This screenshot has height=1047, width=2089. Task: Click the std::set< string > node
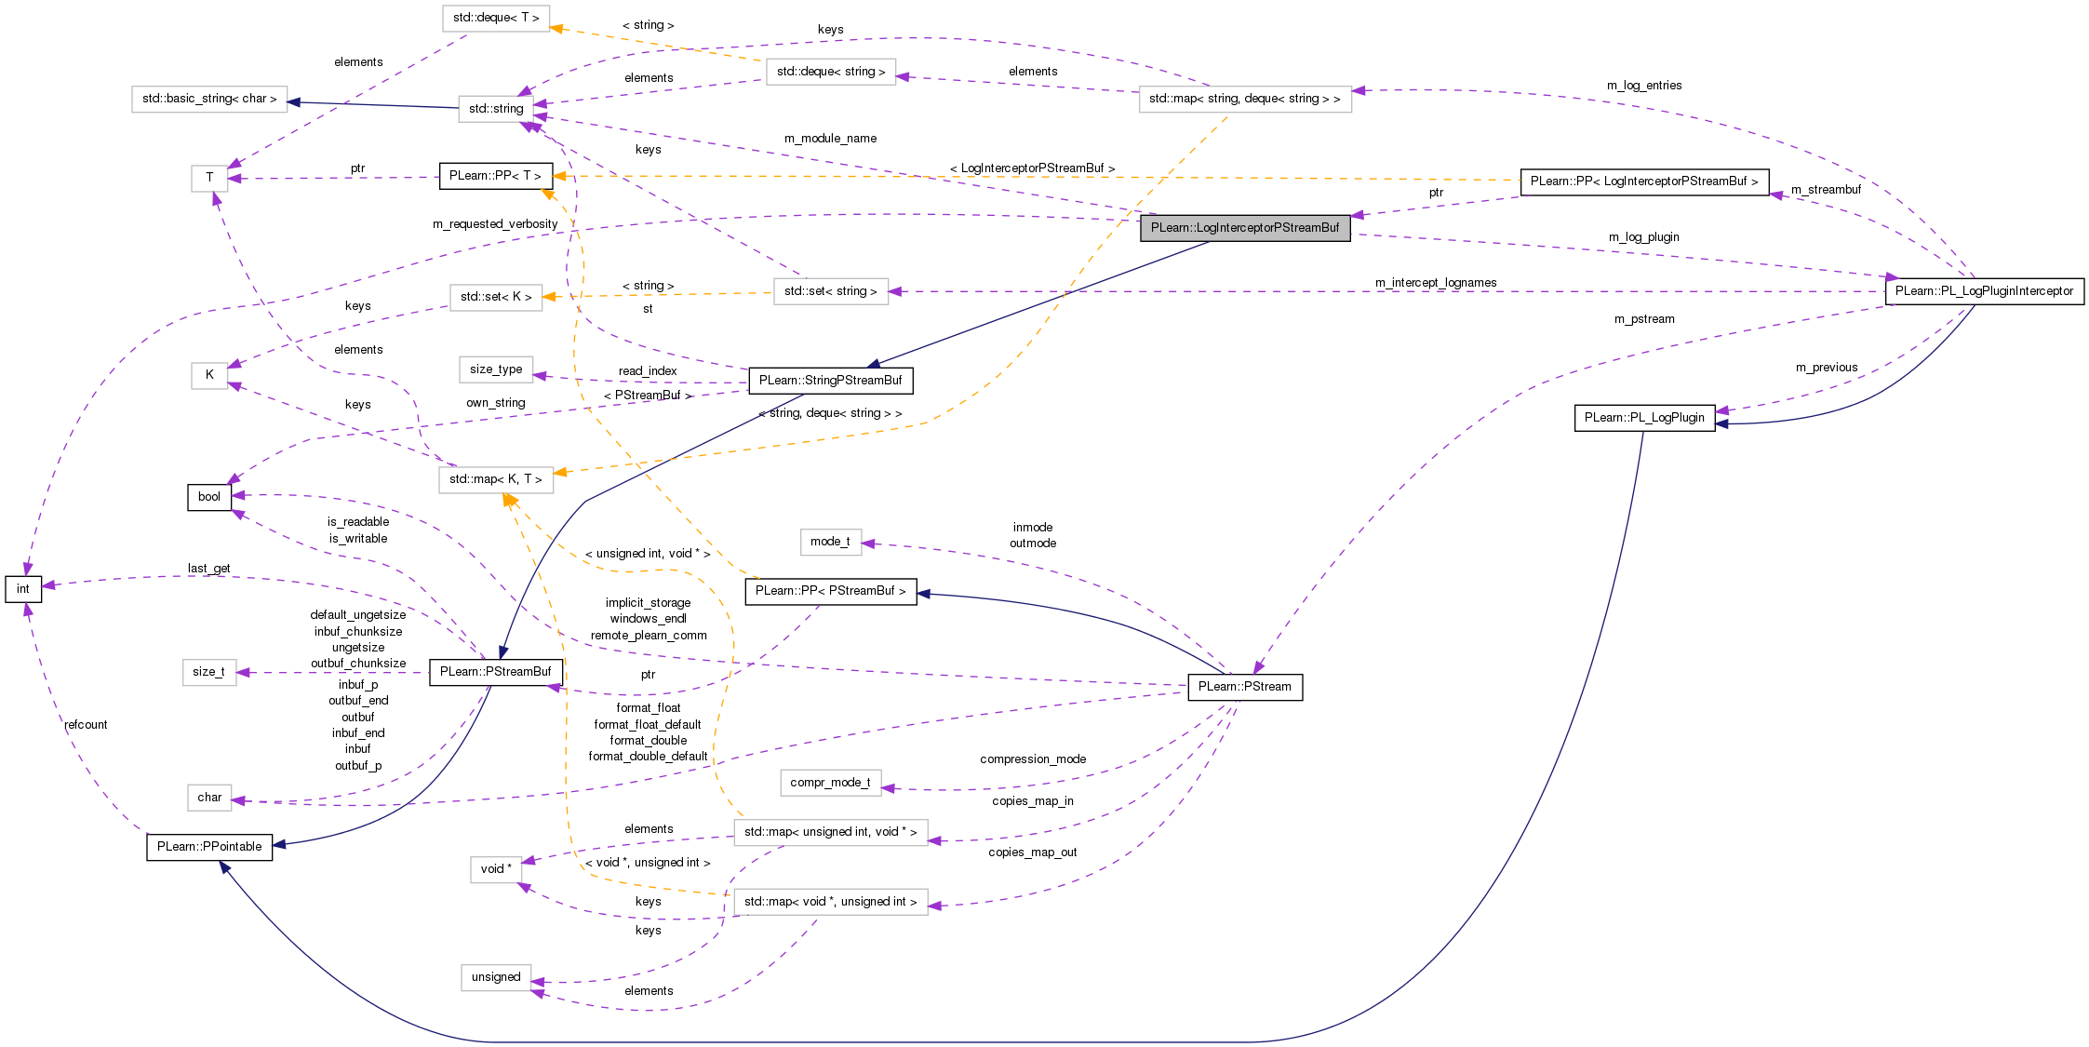coord(830,291)
